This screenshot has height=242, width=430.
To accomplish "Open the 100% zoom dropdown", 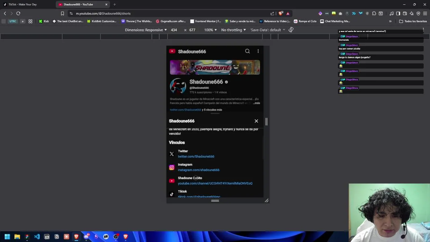I will pos(210,30).
